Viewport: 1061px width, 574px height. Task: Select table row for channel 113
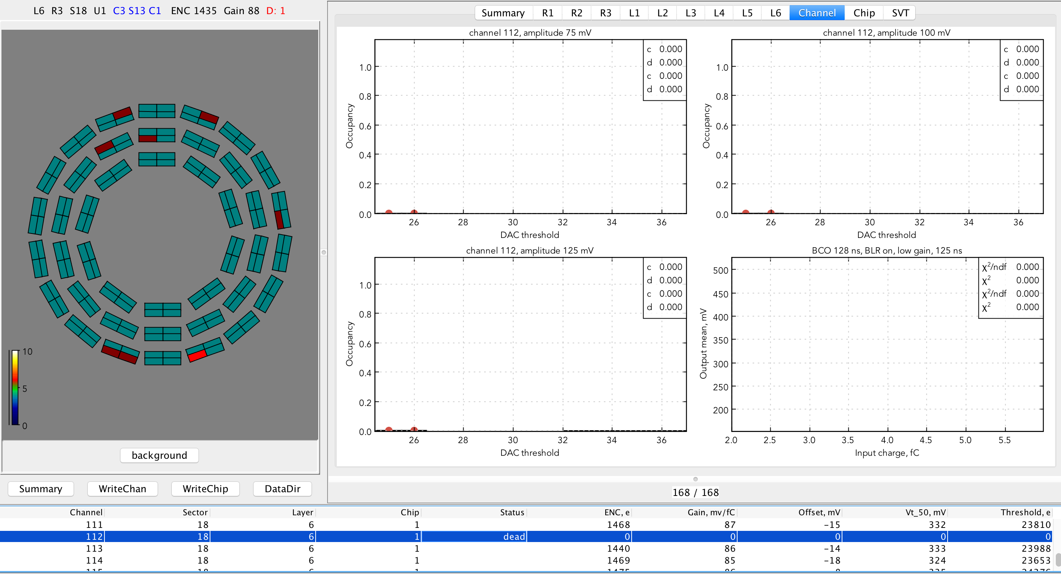[x=526, y=548]
